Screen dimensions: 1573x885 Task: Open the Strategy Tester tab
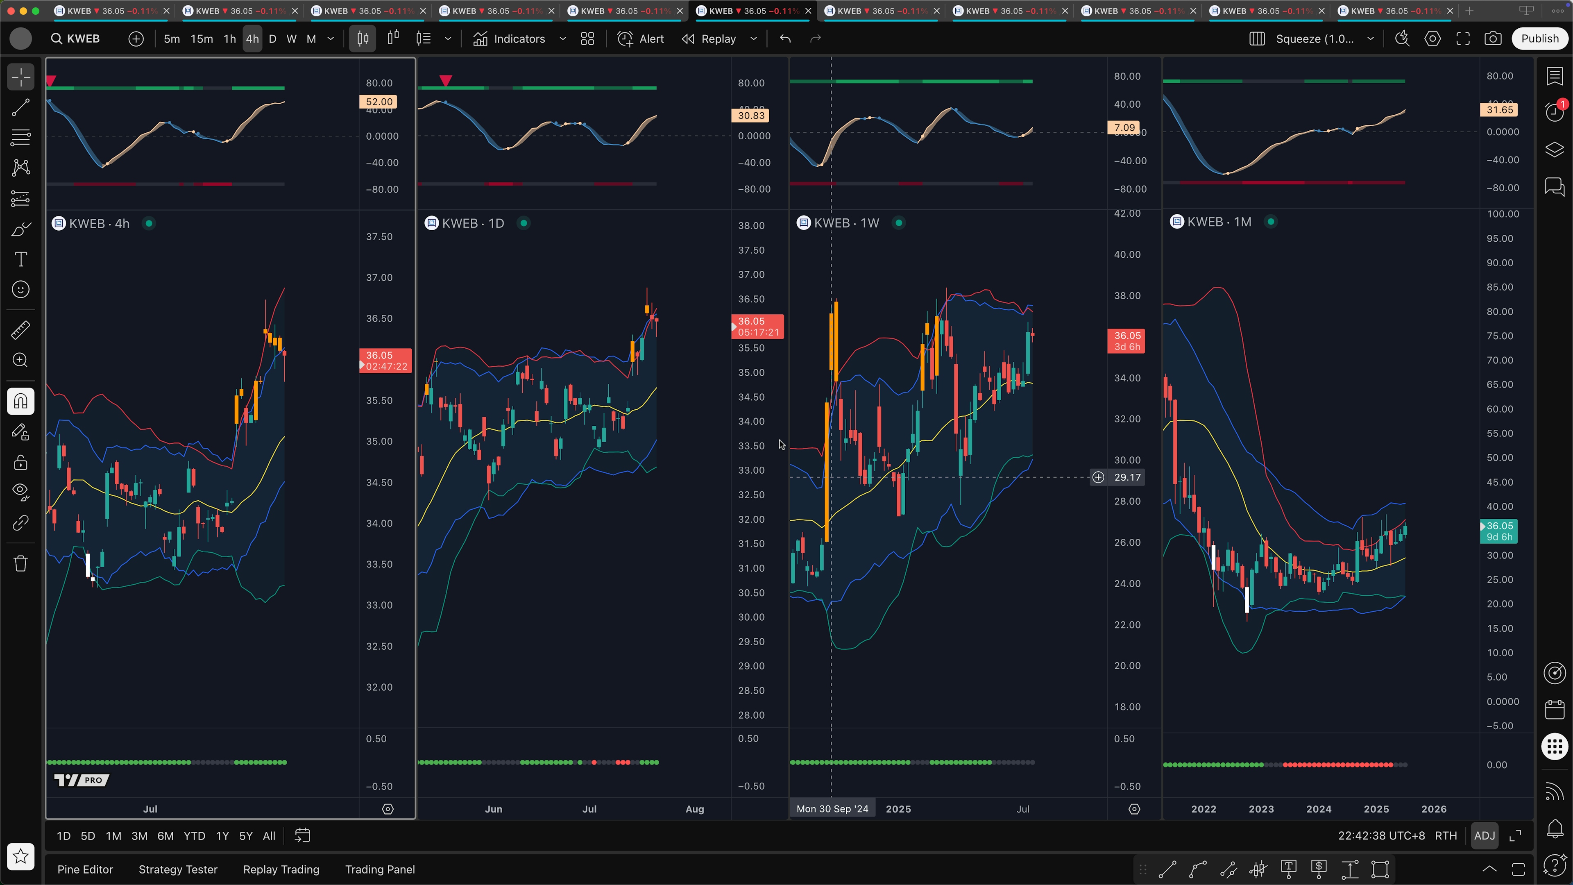[x=178, y=869]
